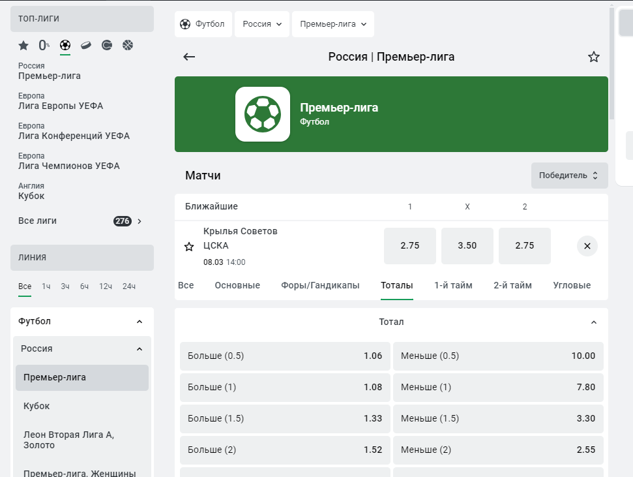
Task: Open Россия Премьер-лига in top leagues
Action: coord(50,71)
